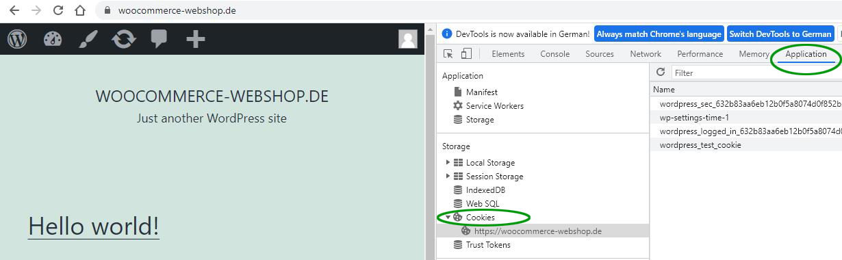Viewport: 842px width, 260px height.
Task: Click the cookie Filter input field
Action: pyautogui.click(x=756, y=73)
